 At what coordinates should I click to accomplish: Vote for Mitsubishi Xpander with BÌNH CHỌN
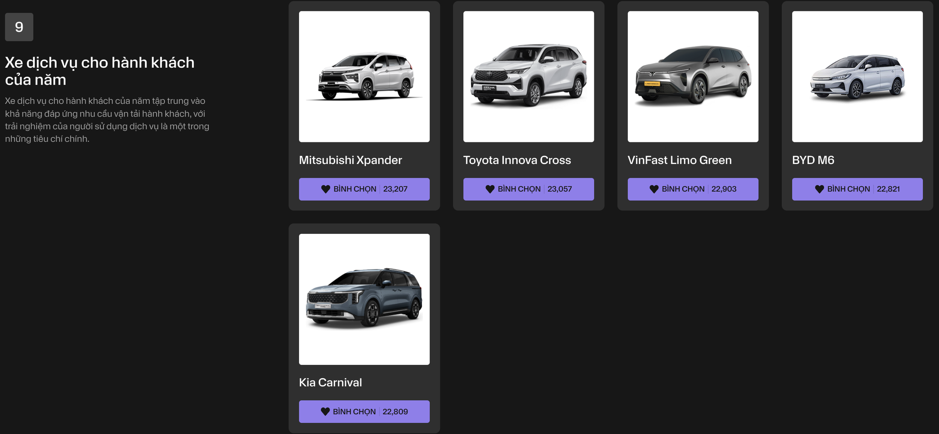point(364,189)
